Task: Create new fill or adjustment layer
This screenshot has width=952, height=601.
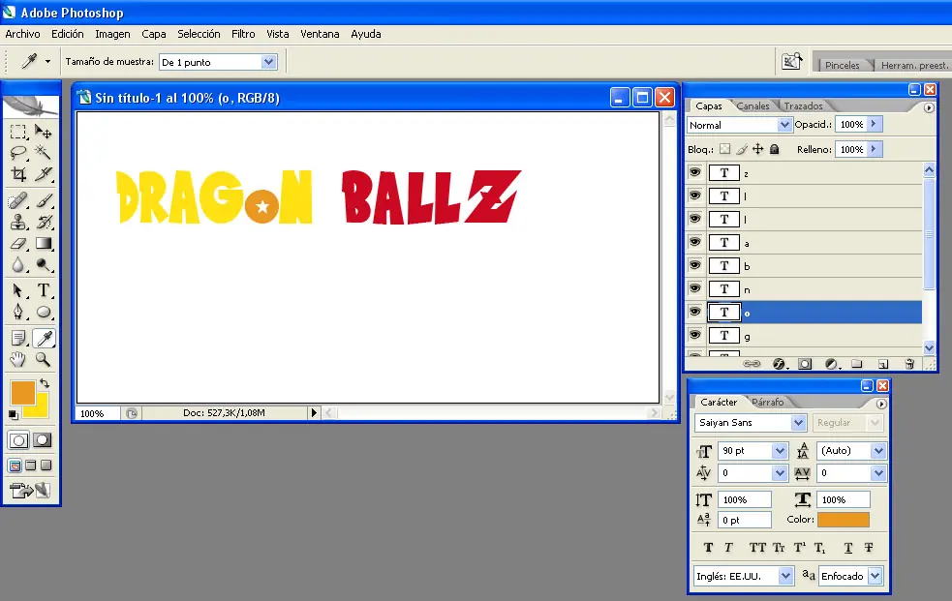Action: pos(831,364)
